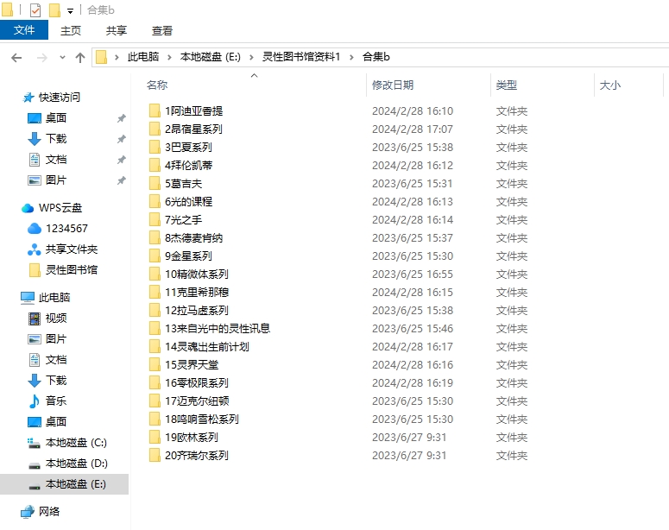
Task: Open 视频 under 此电脑
Action: point(56,319)
